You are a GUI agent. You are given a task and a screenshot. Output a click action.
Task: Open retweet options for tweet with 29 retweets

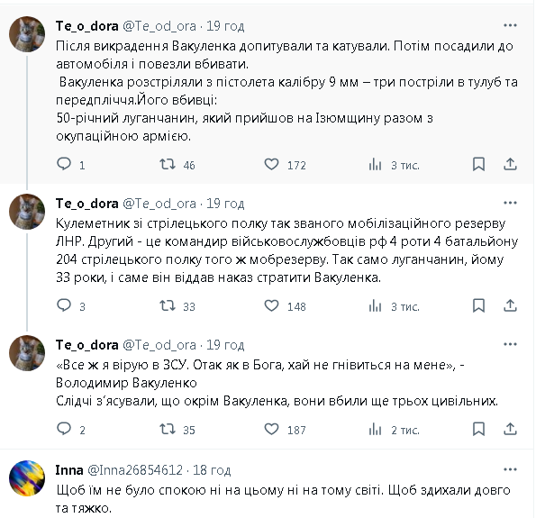(168, 430)
